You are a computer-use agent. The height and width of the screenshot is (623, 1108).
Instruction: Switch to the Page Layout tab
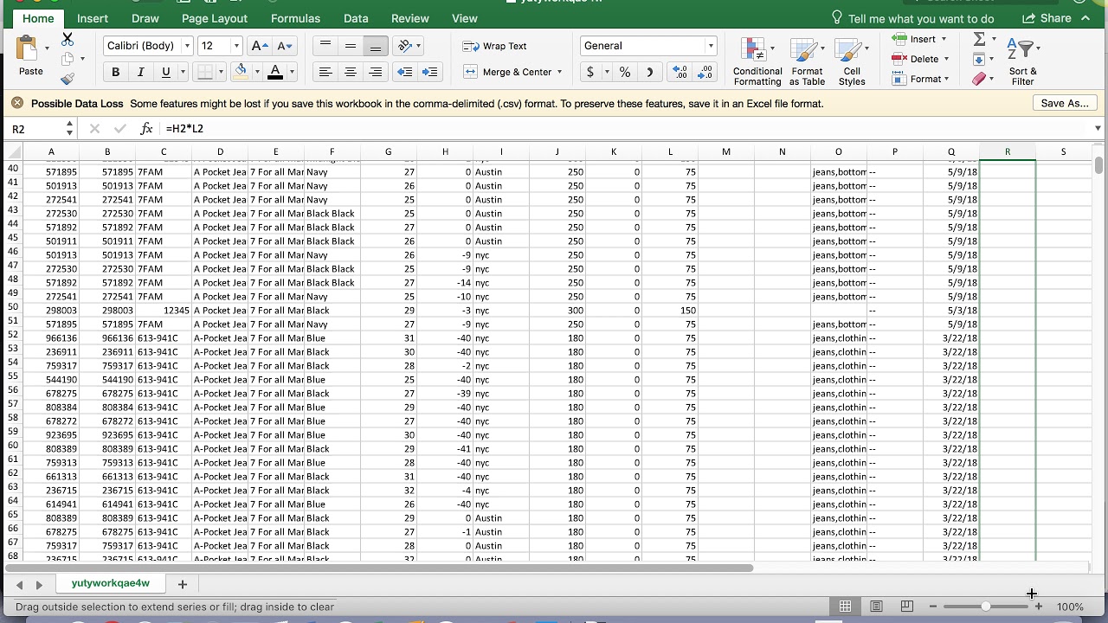coord(215,18)
